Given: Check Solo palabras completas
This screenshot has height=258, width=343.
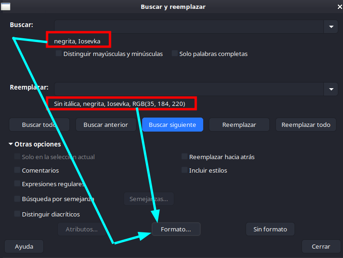Looking at the screenshot, I should click(x=175, y=54).
